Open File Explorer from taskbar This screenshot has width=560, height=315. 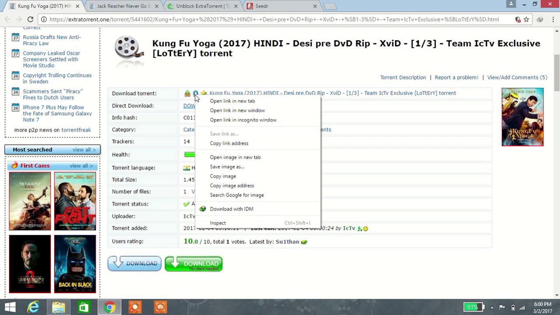click(59, 307)
